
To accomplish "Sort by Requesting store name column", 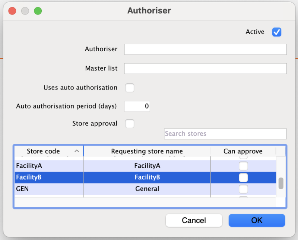I will pos(147,151).
